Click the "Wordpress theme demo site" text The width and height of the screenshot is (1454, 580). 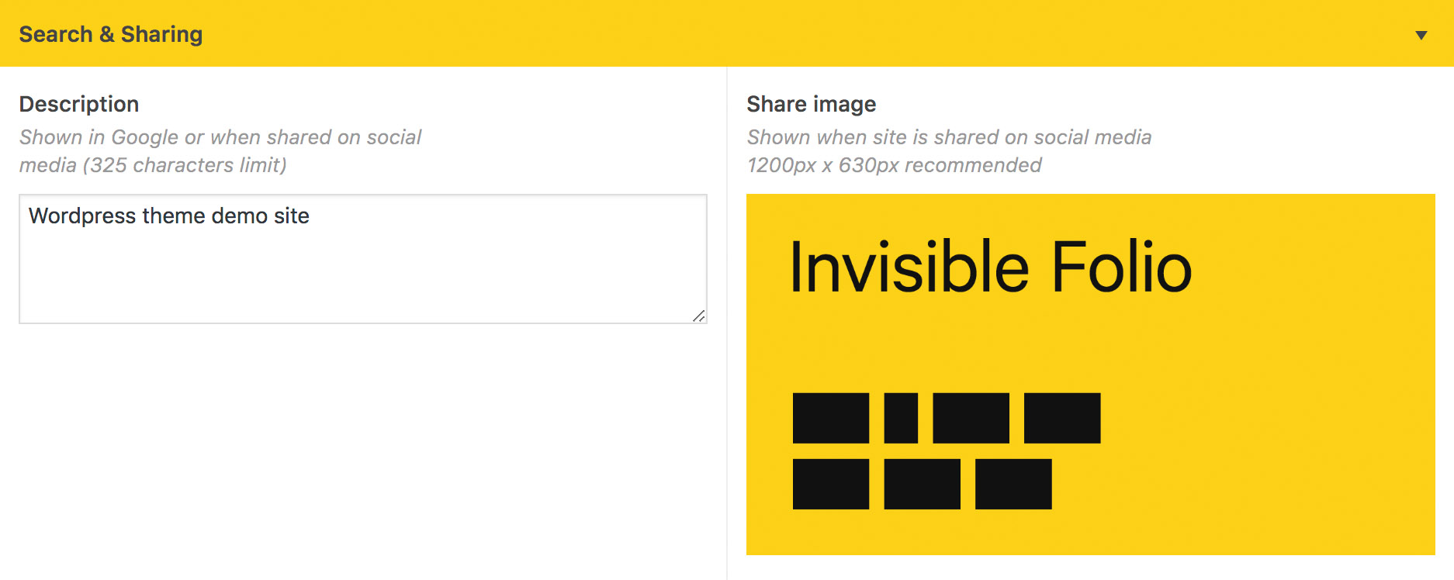[x=169, y=216]
